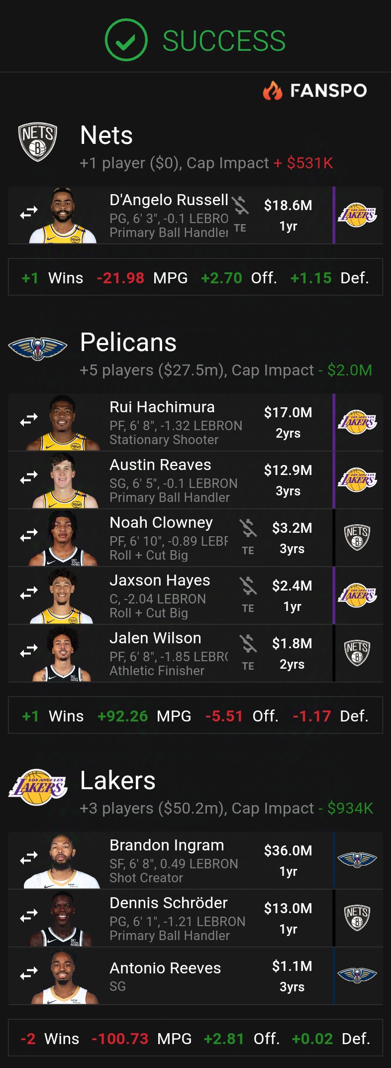Click the Nets team logo in the header

click(x=38, y=142)
